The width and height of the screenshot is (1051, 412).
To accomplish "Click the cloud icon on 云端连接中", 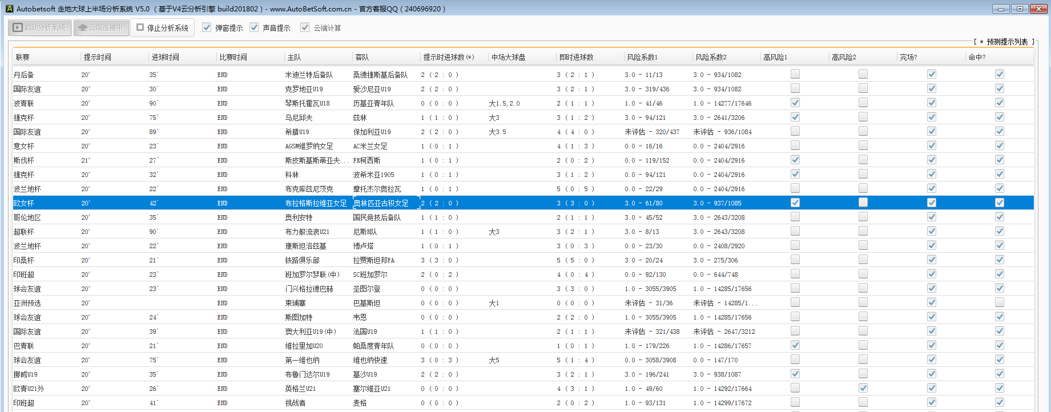I will pos(83,27).
